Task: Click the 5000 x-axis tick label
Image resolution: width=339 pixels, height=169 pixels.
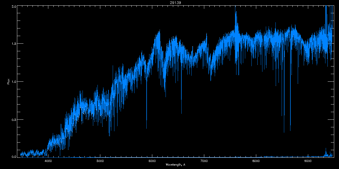Action: point(100,161)
